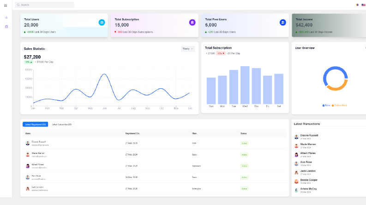
Task: Open Jack London in Latest Transactions
Action: point(308,171)
